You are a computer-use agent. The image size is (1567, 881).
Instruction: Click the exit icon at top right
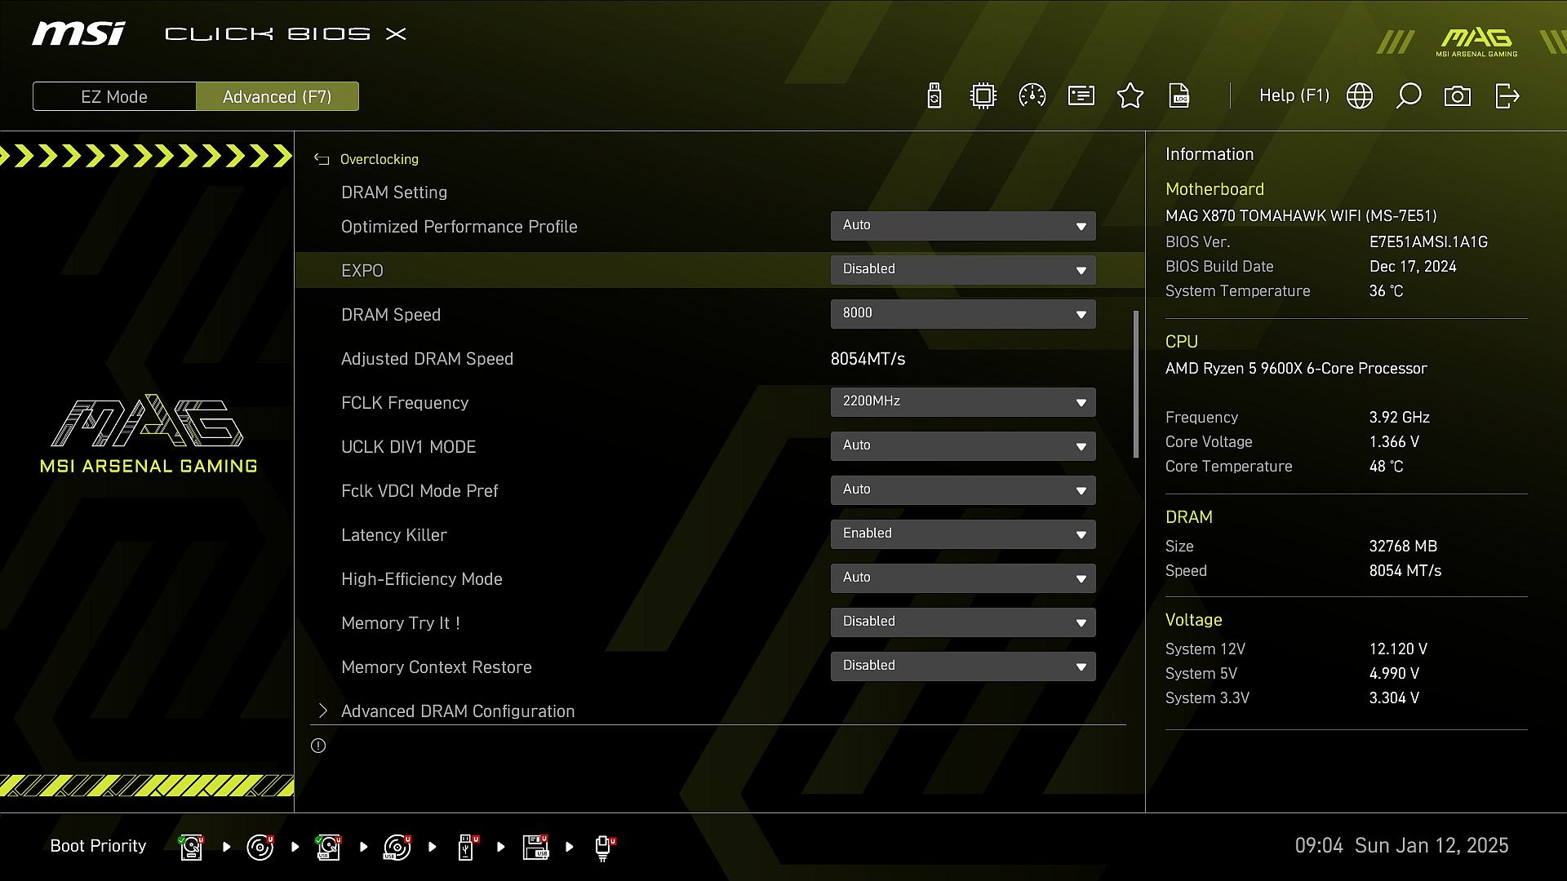[x=1507, y=96]
